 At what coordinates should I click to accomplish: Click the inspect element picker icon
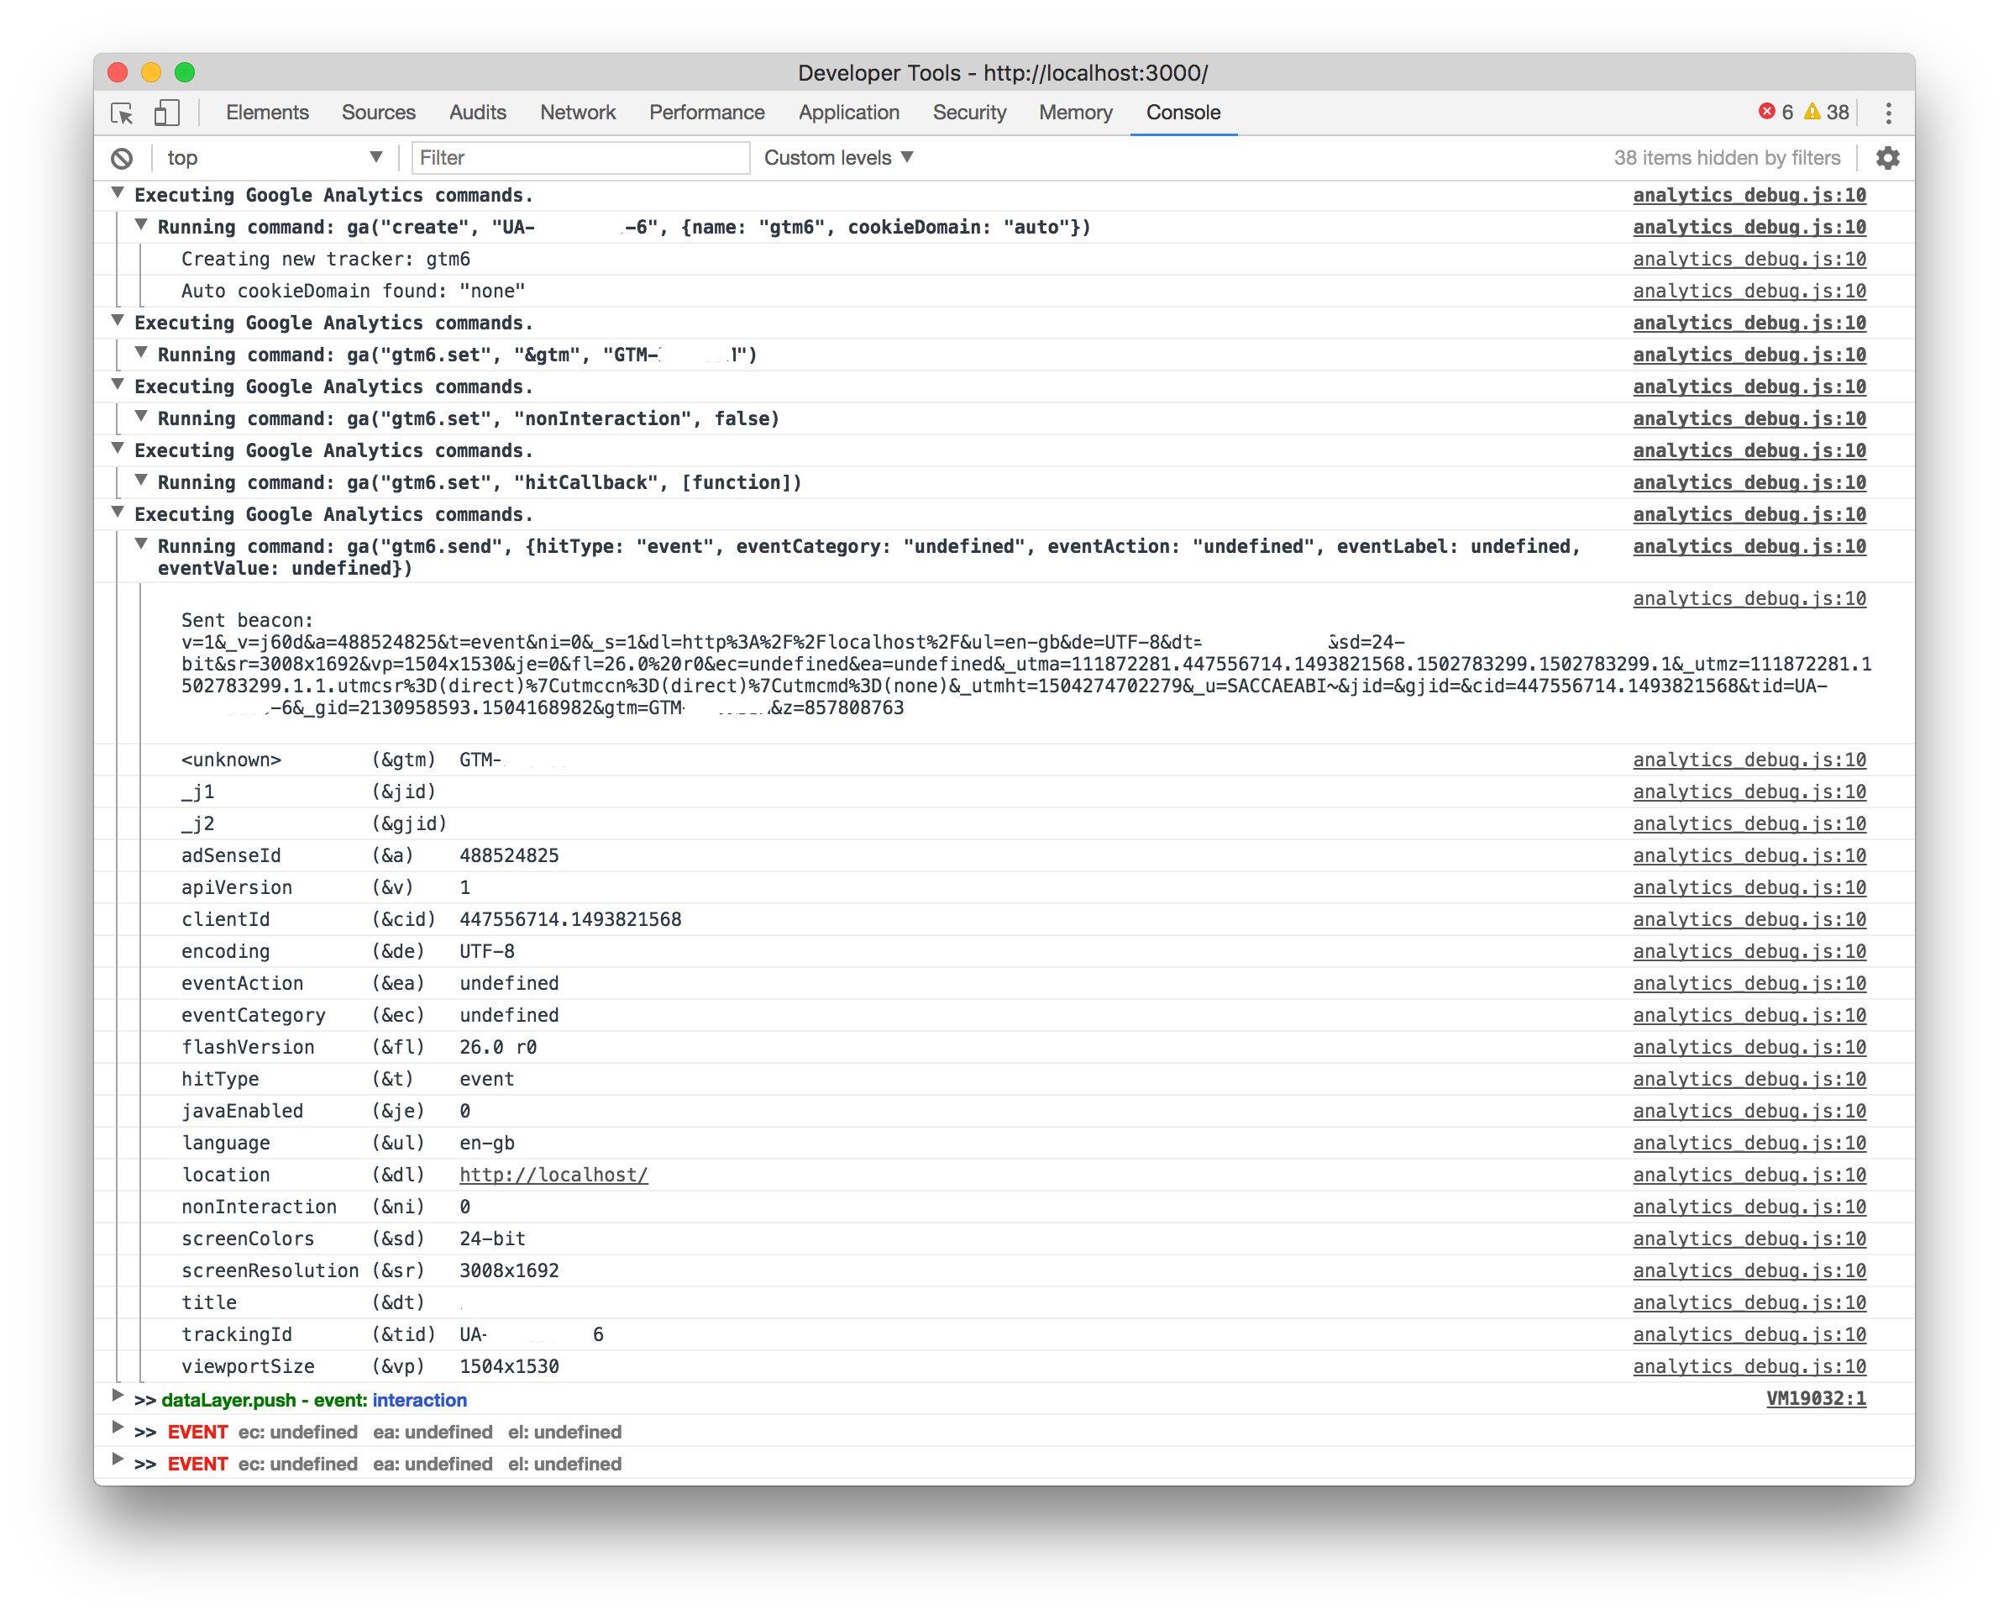coord(122,113)
